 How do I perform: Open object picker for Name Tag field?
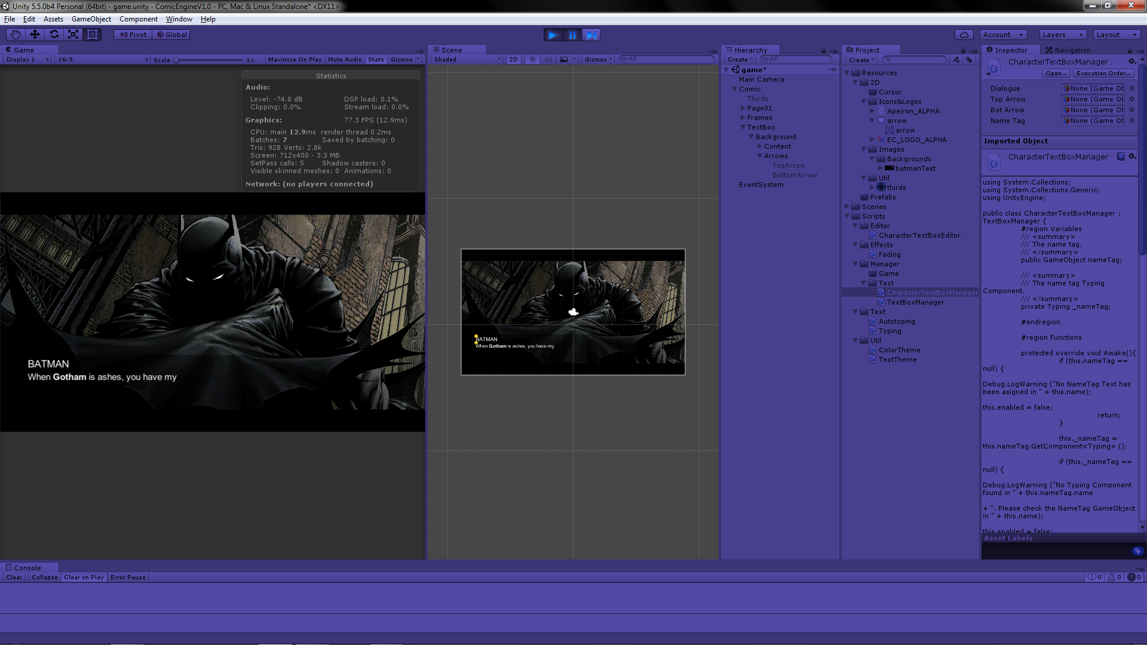[x=1131, y=121]
